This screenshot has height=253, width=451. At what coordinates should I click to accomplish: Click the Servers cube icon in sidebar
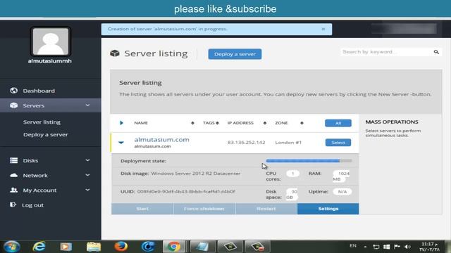pos(13,105)
